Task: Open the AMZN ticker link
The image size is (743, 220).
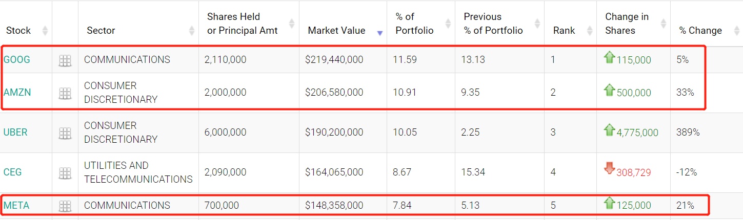Action: pos(17,93)
